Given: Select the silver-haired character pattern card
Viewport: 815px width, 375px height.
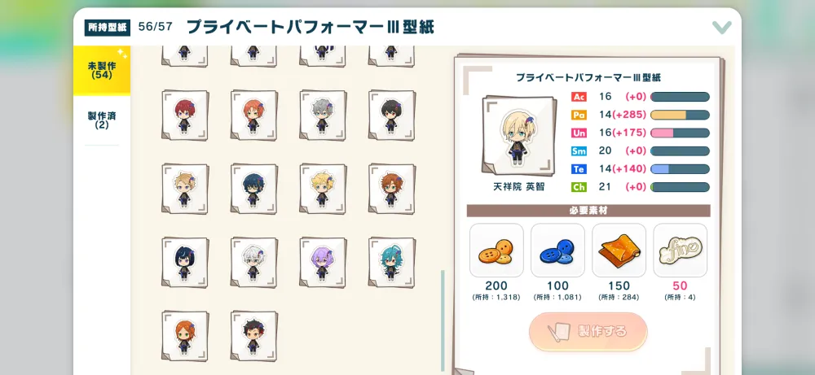Looking at the screenshot, I should coord(323,116).
